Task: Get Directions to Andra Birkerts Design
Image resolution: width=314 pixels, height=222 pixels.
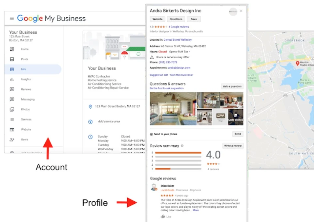Action: pyautogui.click(x=176, y=19)
